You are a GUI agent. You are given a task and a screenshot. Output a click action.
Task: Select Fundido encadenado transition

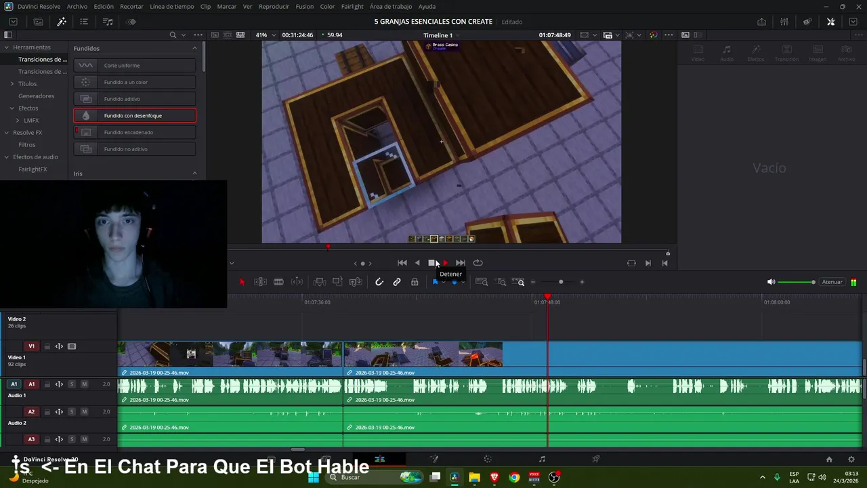tap(135, 132)
